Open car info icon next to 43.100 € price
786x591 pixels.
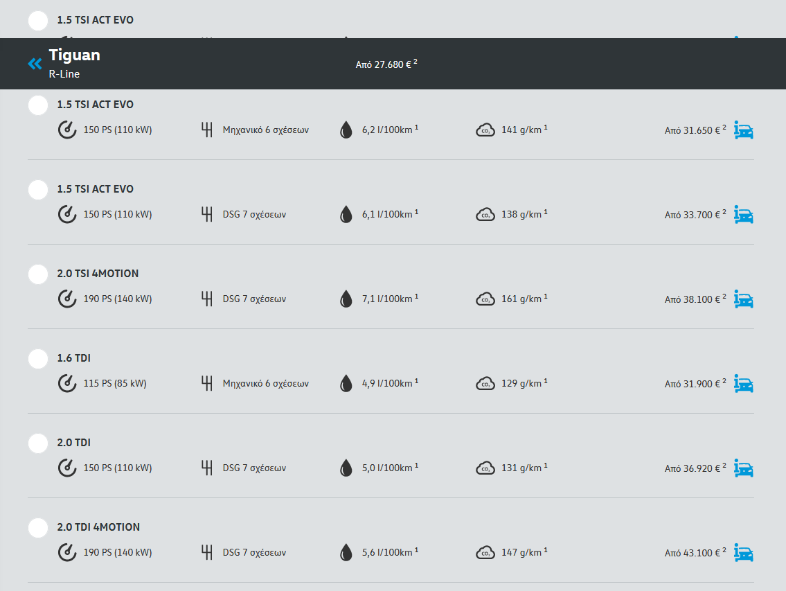click(744, 552)
